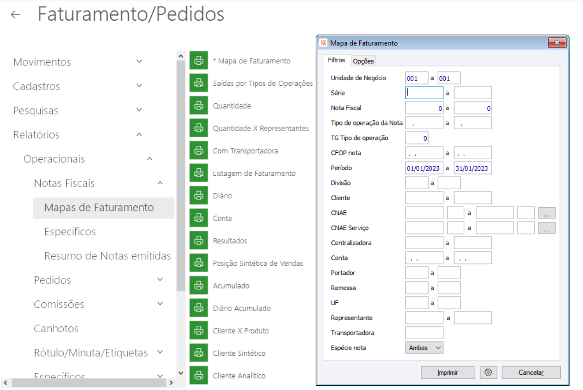
Task: Expand the Comissões menu group
Action: point(160,304)
